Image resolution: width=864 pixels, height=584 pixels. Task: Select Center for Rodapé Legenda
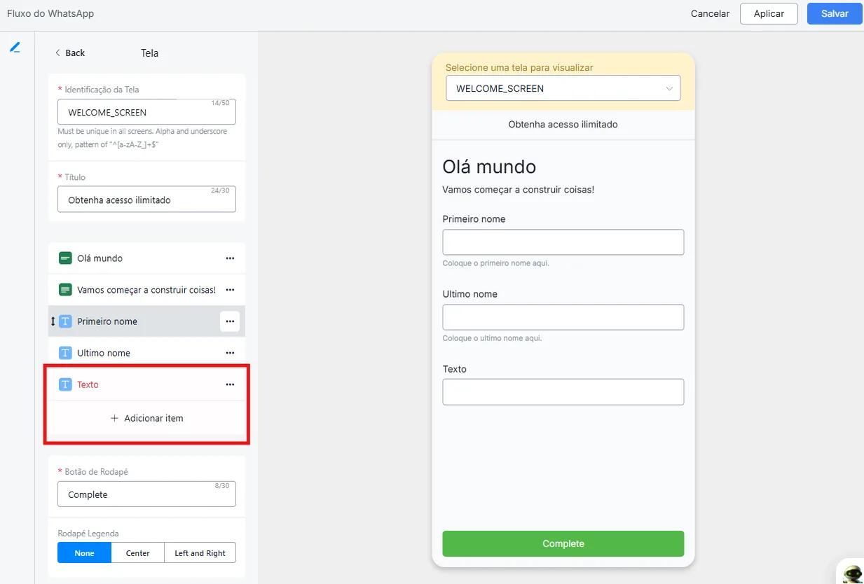pos(138,553)
